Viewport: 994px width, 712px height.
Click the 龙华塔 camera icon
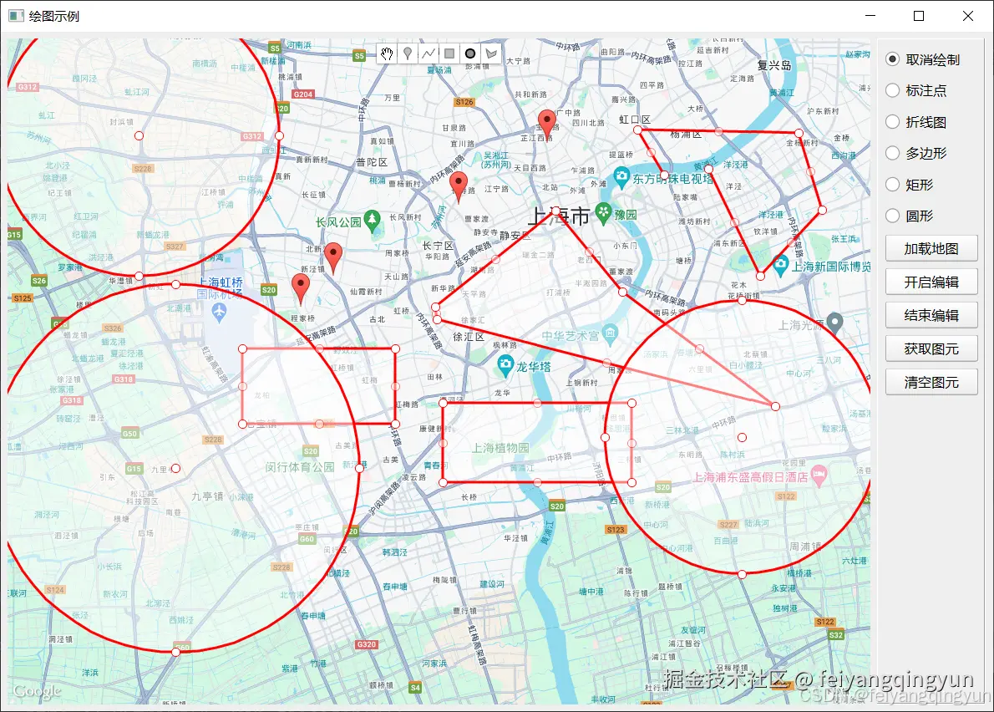click(505, 364)
